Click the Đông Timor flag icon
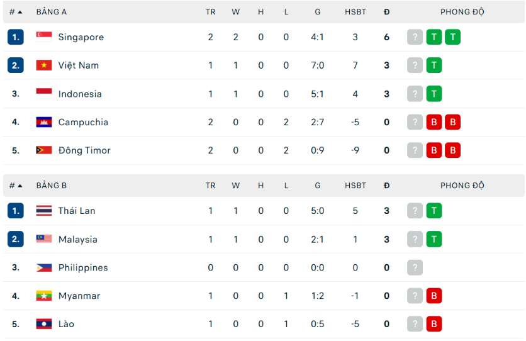 click(44, 150)
